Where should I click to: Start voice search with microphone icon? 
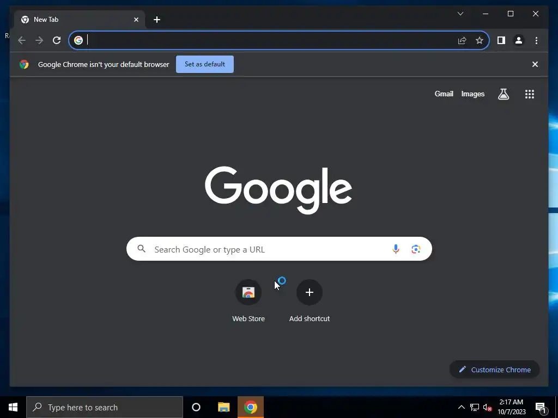point(396,249)
